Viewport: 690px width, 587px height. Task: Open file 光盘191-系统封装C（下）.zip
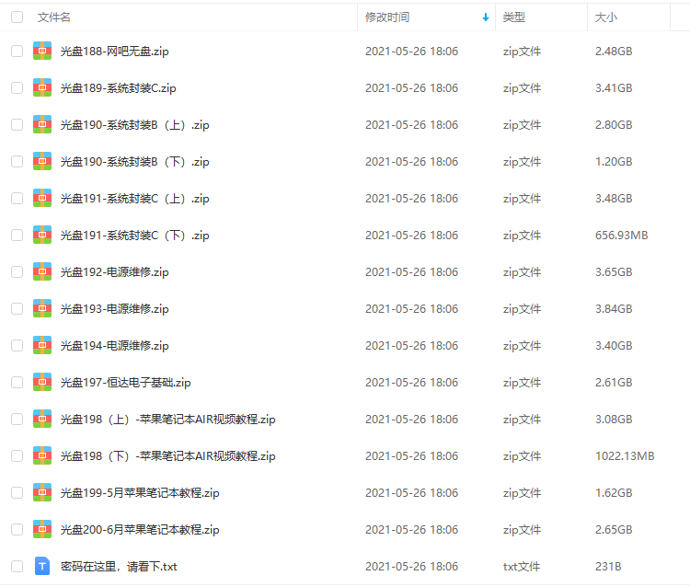134,236
